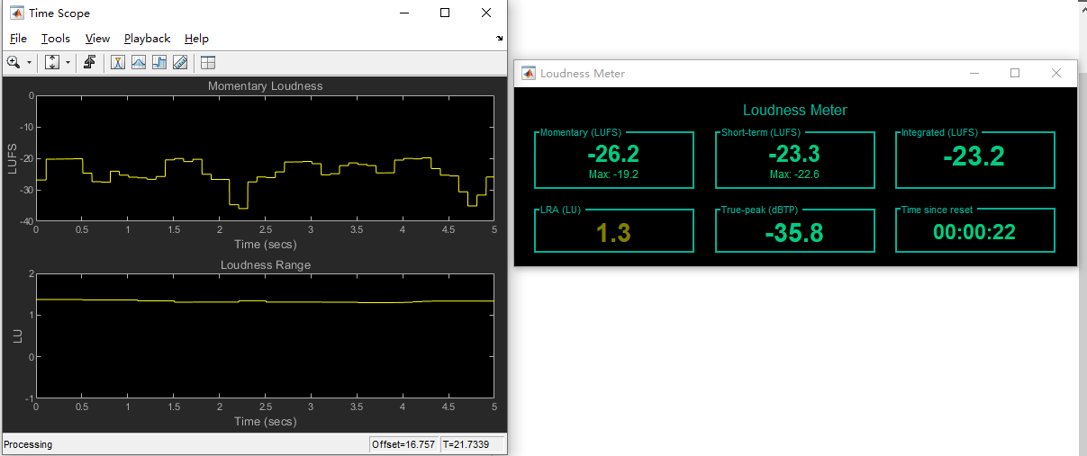Open the Layout grid icon
Viewport: 1087px width, 456px height.
point(208,62)
